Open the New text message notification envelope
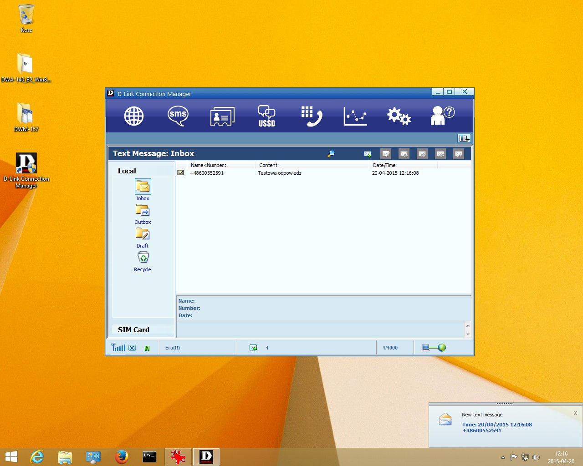 coord(445,419)
